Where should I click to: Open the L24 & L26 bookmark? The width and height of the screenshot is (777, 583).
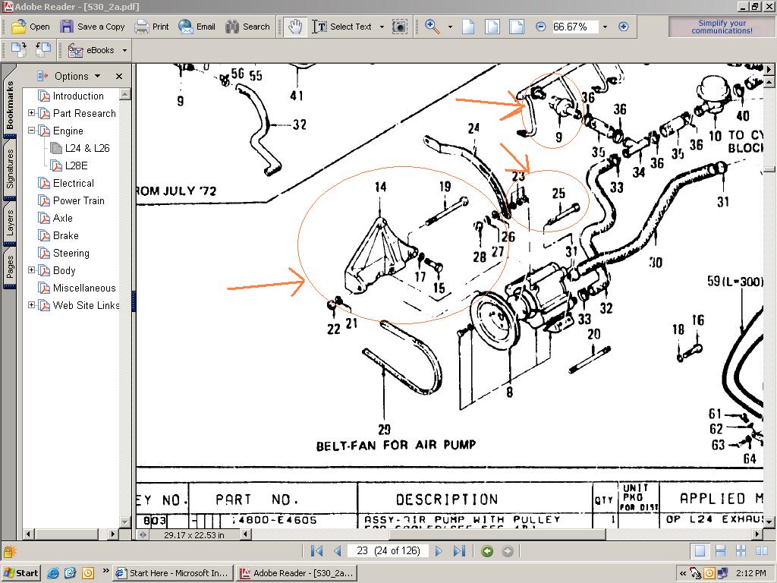pos(87,148)
